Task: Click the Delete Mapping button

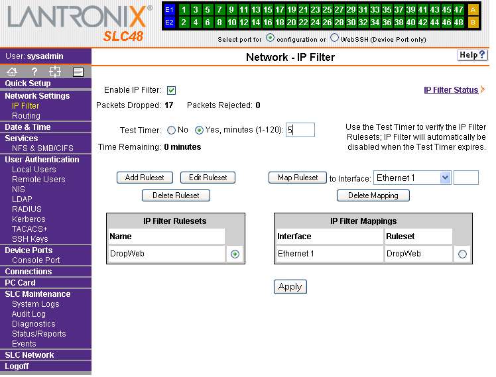Action: pyautogui.click(x=373, y=195)
